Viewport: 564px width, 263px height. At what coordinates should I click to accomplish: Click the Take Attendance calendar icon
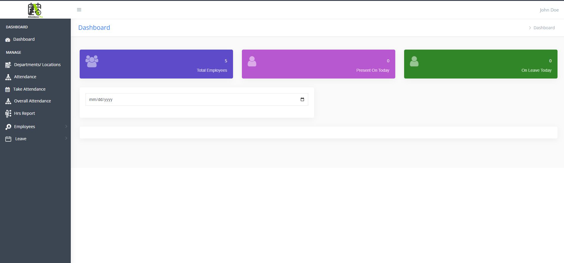point(8,89)
